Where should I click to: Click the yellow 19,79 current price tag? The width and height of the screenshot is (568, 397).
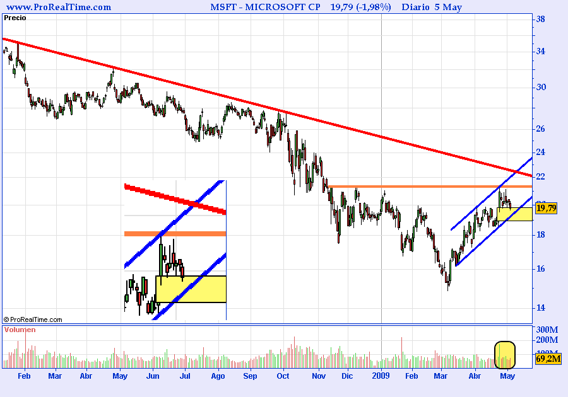pos(546,208)
